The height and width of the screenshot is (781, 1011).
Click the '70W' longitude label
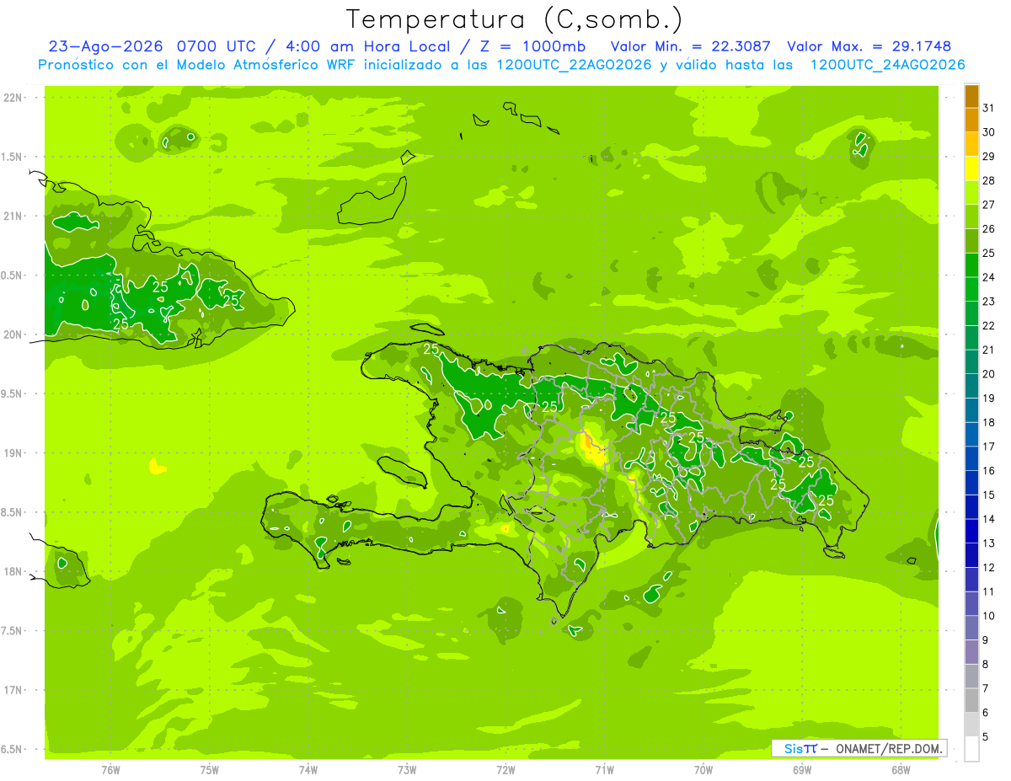coord(703,769)
